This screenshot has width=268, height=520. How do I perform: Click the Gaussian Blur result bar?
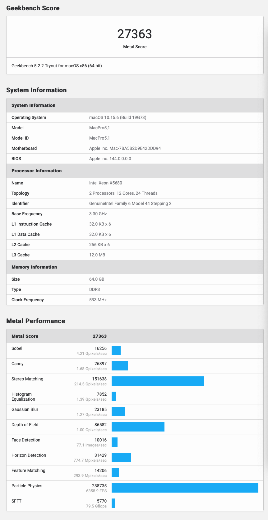coord(118,412)
